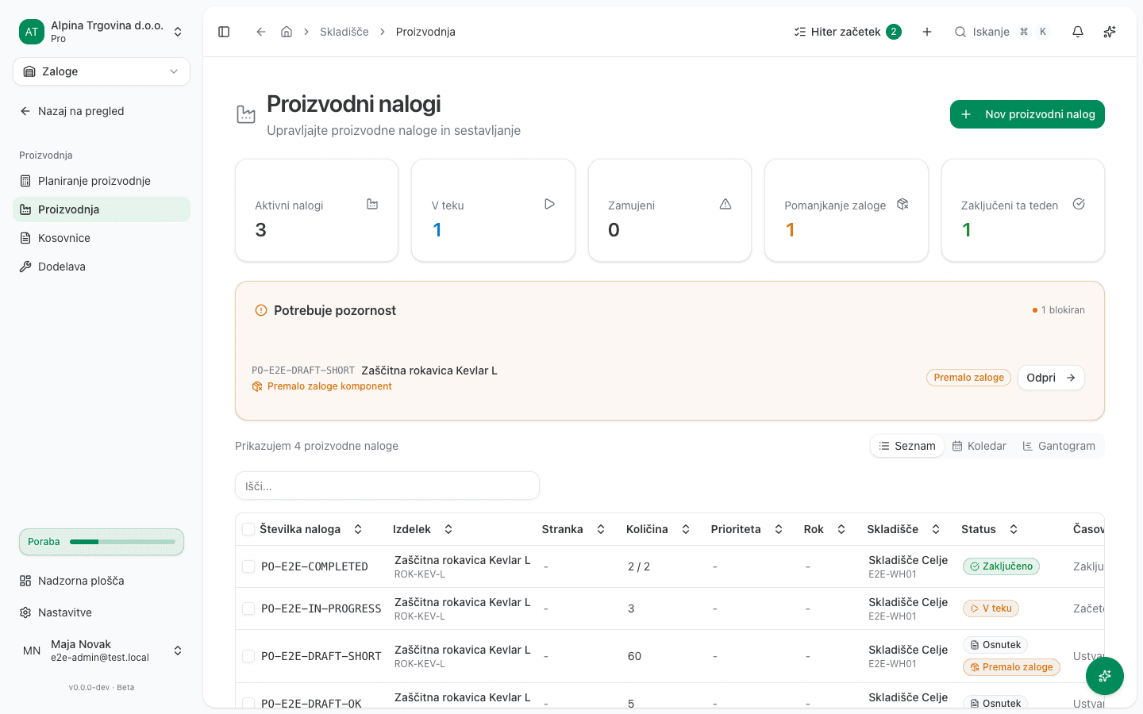Open Kosovnice in sidebar
This screenshot has width=1143, height=714.
(102, 238)
